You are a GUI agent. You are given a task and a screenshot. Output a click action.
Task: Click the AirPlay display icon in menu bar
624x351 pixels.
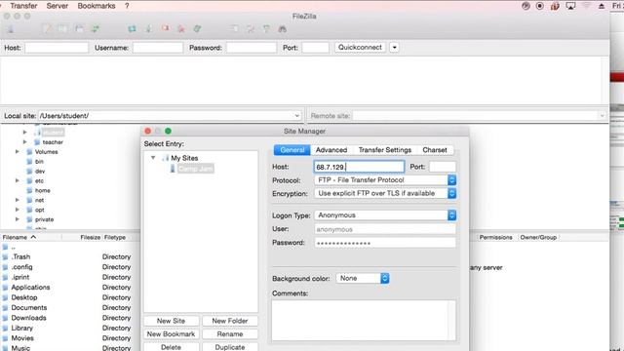click(570, 6)
